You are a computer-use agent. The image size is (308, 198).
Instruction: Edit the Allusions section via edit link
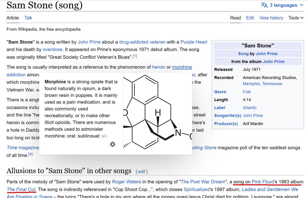coord(142,172)
